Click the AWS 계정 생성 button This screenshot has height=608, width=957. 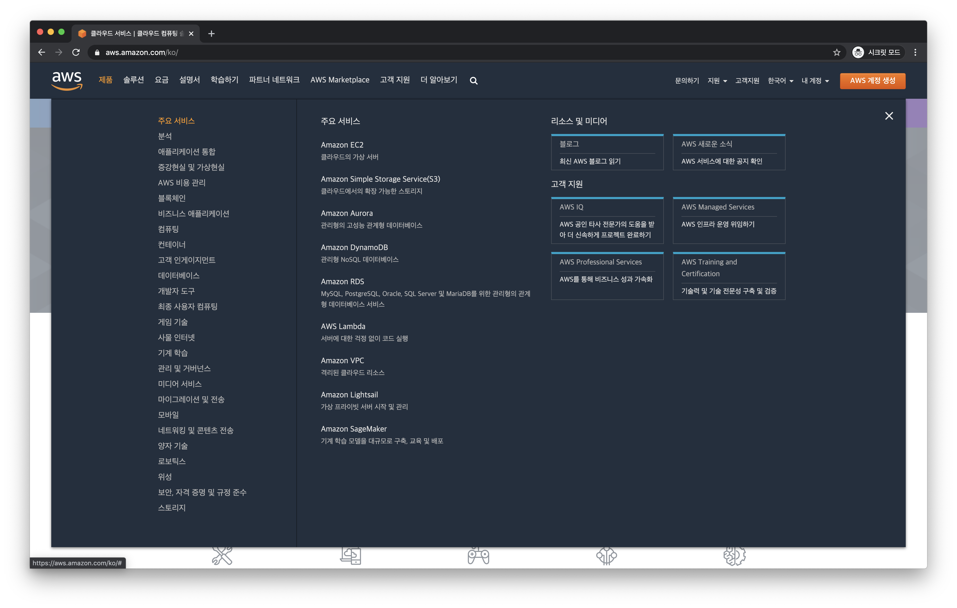tap(872, 81)
